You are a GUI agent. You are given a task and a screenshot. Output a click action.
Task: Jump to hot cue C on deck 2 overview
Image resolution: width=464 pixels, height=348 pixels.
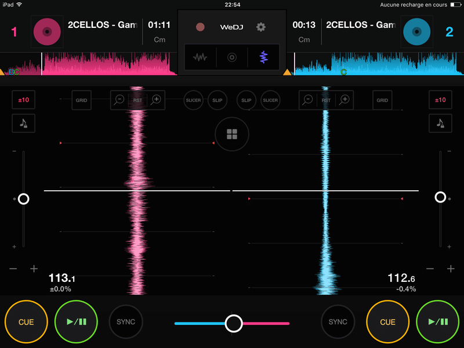click(343, 72)
